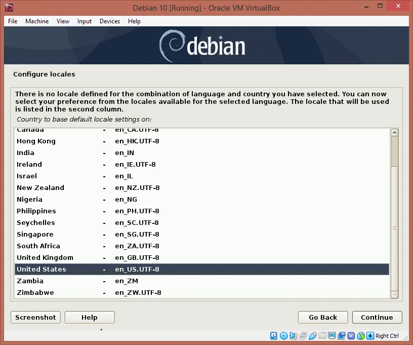Select South Africa en_ZA.UTF-8 locale
Image resolution: width=413 pixels, height=345 pixels.
[202, 246]
